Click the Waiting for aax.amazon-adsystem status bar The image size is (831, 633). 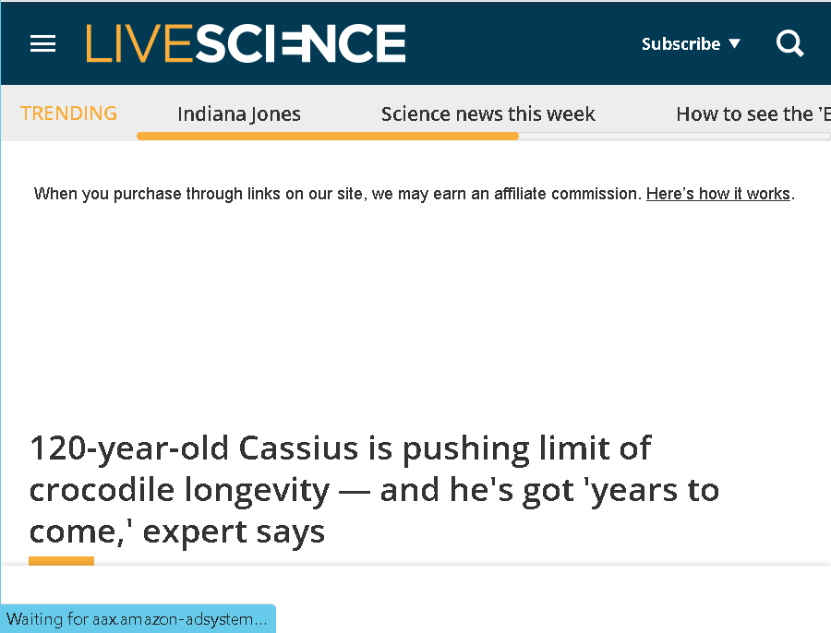[138, 619]
